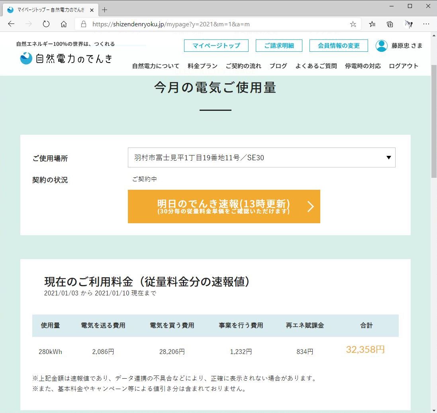Open the favorites list icon

tap(372, 24)
